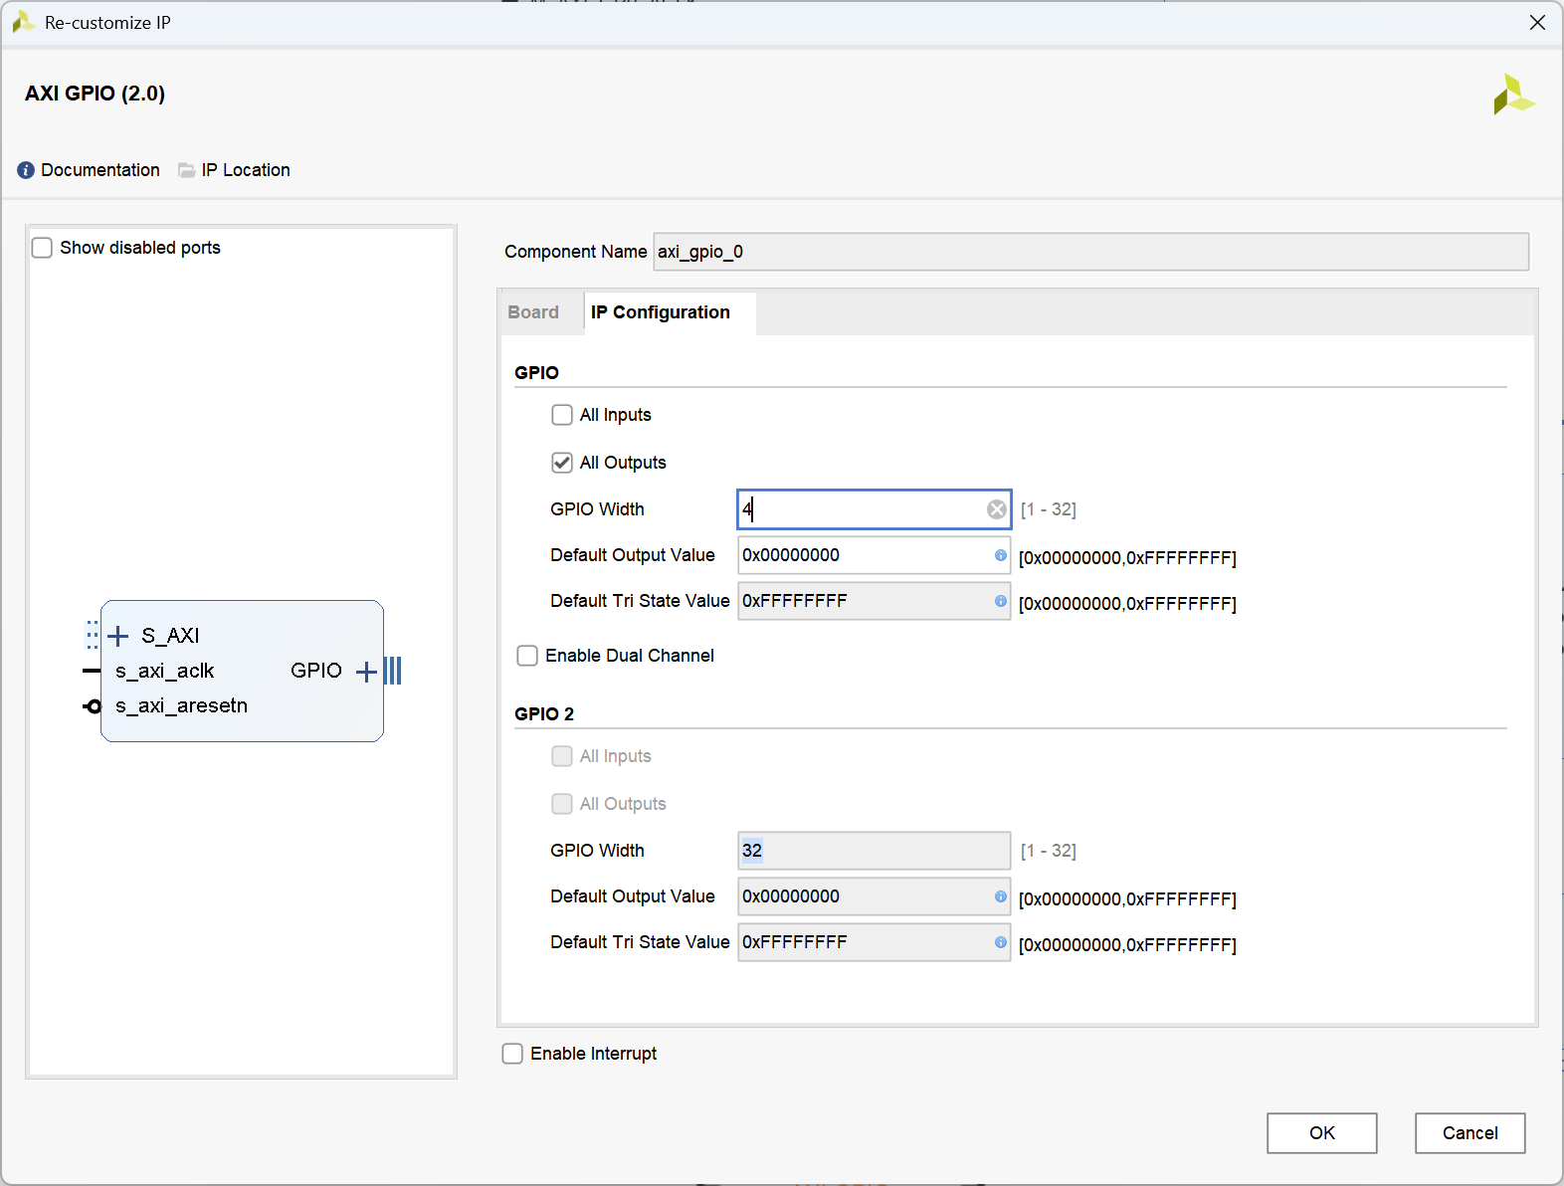Viewport: 1564px width, 1186px height.
Task: Expand the GPIO interface plus icon on the block
Action: coord(366,672)
